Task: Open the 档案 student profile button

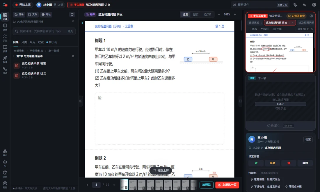Action: click(308, 140)
